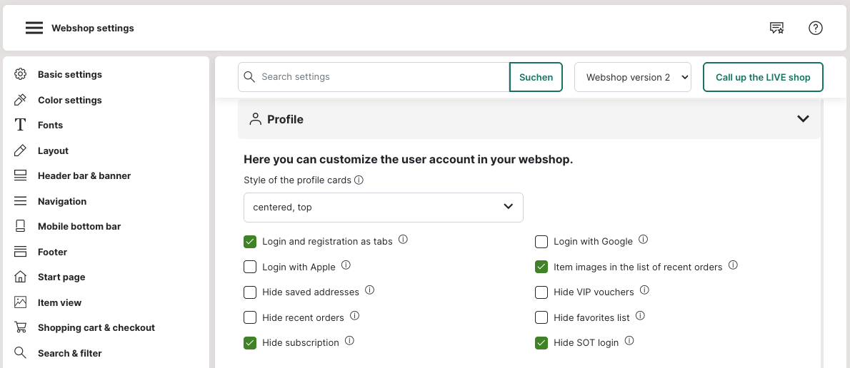Open the Webshop version 2 dropdown
Image resolution: width=850 pixels, height=368 pixels.
[x=632, y=77]
